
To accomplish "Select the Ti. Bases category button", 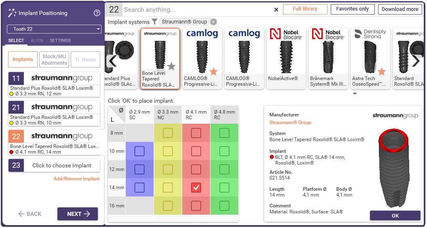I will (x=85, y=59).
